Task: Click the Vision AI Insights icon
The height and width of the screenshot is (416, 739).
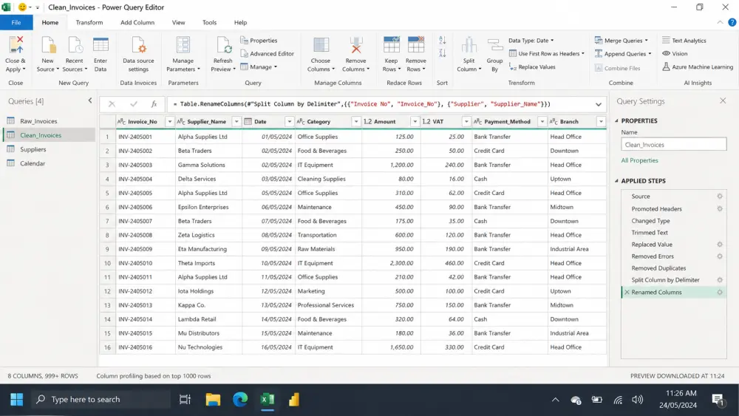Action: click(x=667, y=54)
